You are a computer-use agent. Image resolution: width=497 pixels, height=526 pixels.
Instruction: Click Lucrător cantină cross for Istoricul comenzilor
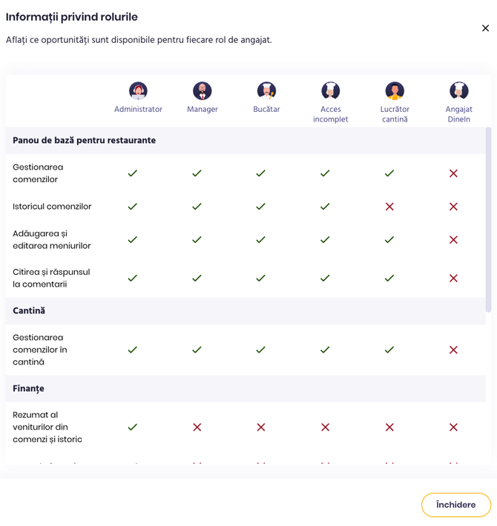coord(389,207)
